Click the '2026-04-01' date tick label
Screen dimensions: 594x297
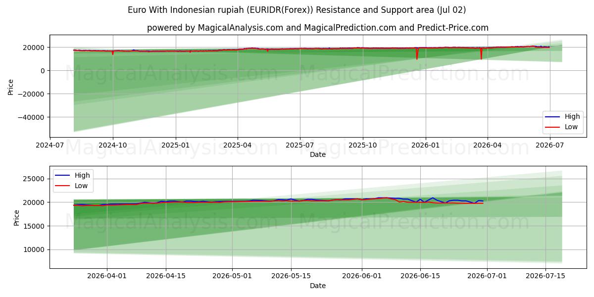107,276
